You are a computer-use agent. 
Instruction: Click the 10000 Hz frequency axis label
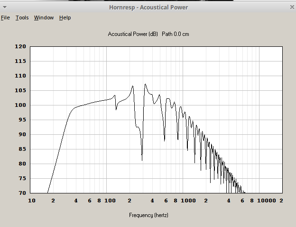[267, 201]
